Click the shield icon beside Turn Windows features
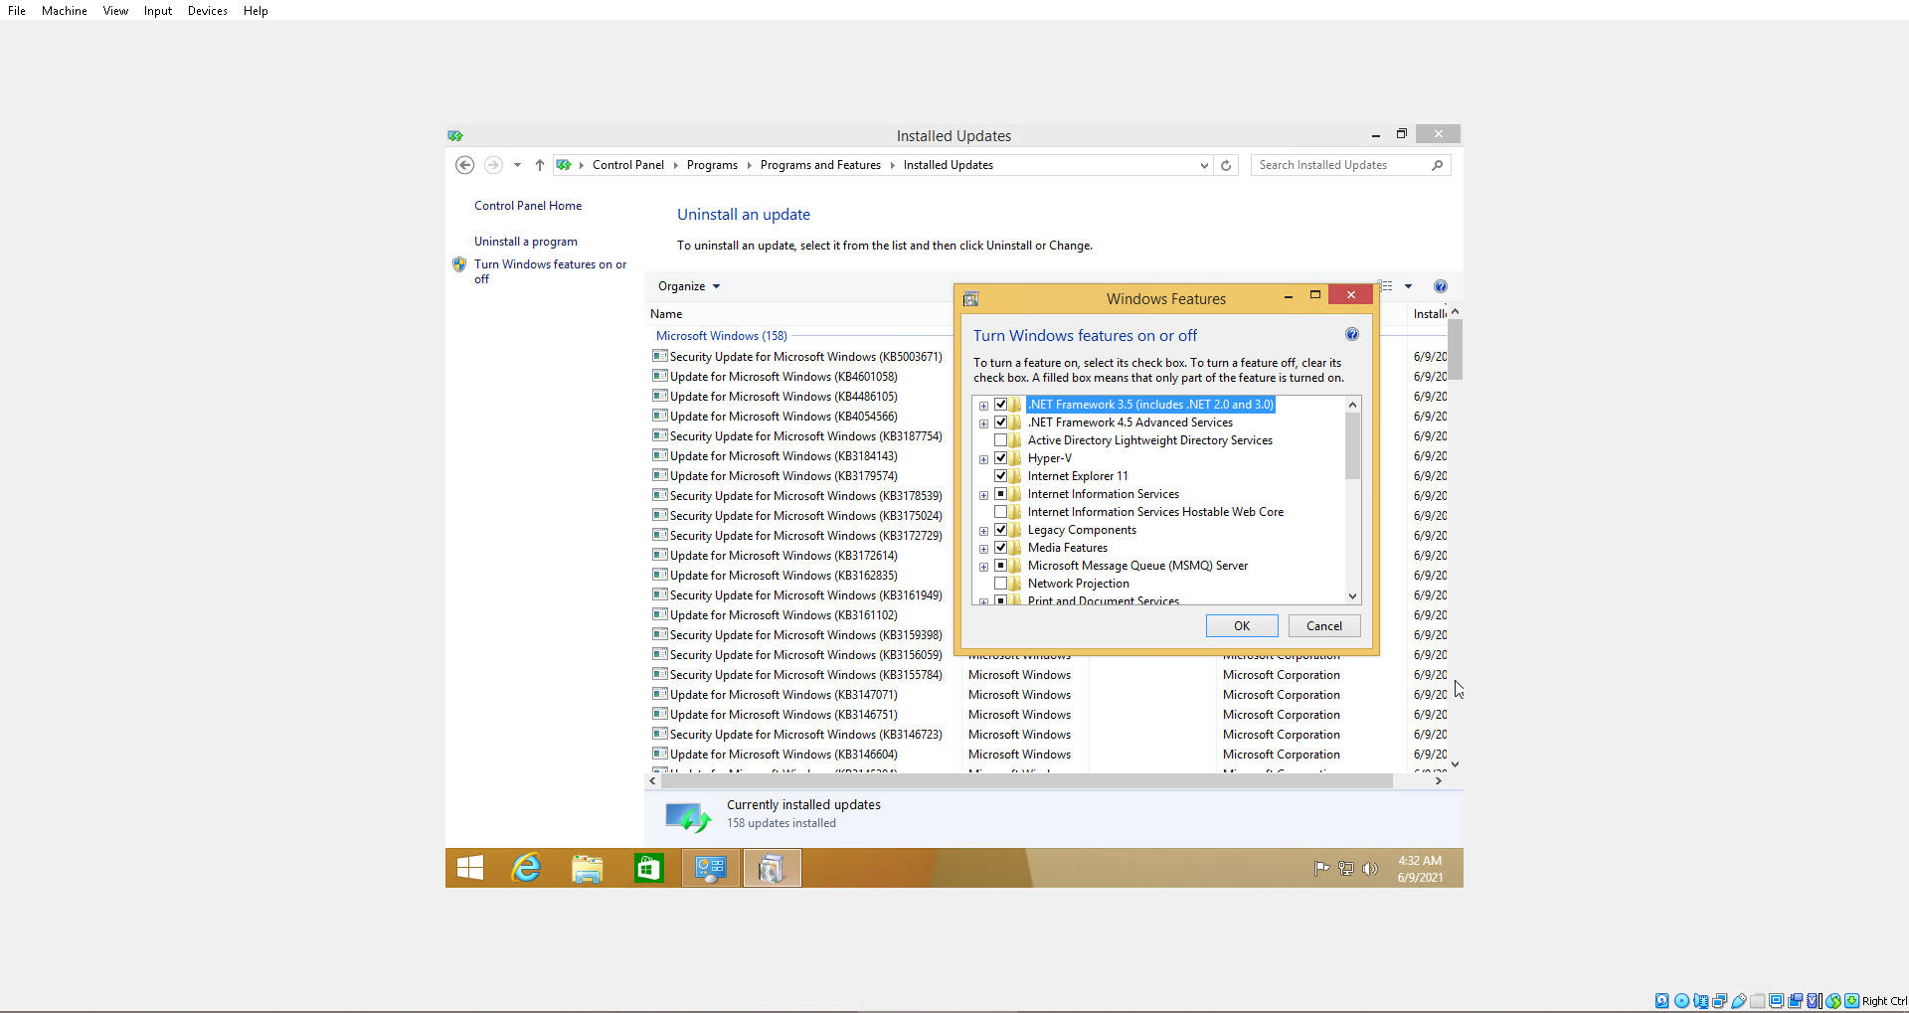This screenshot has width=1909, height=1013. 459,264
